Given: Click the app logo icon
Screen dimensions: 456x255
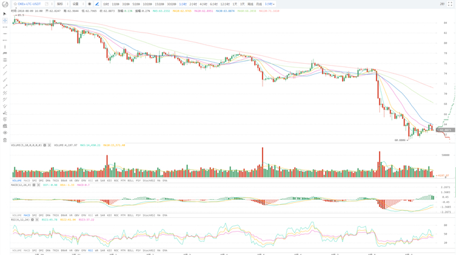Looking at the screenshot, I should click(5, 4).
